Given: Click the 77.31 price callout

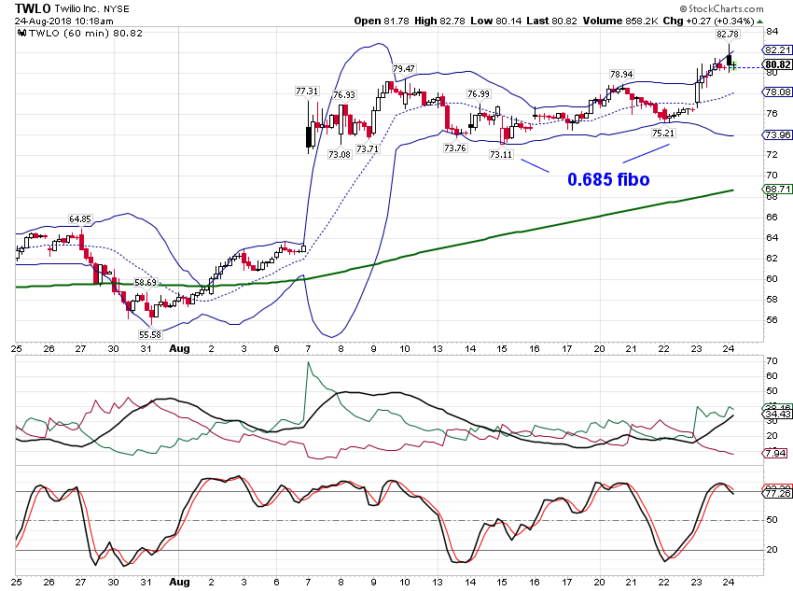Looking at the screenshot, I should pos(307,91).
